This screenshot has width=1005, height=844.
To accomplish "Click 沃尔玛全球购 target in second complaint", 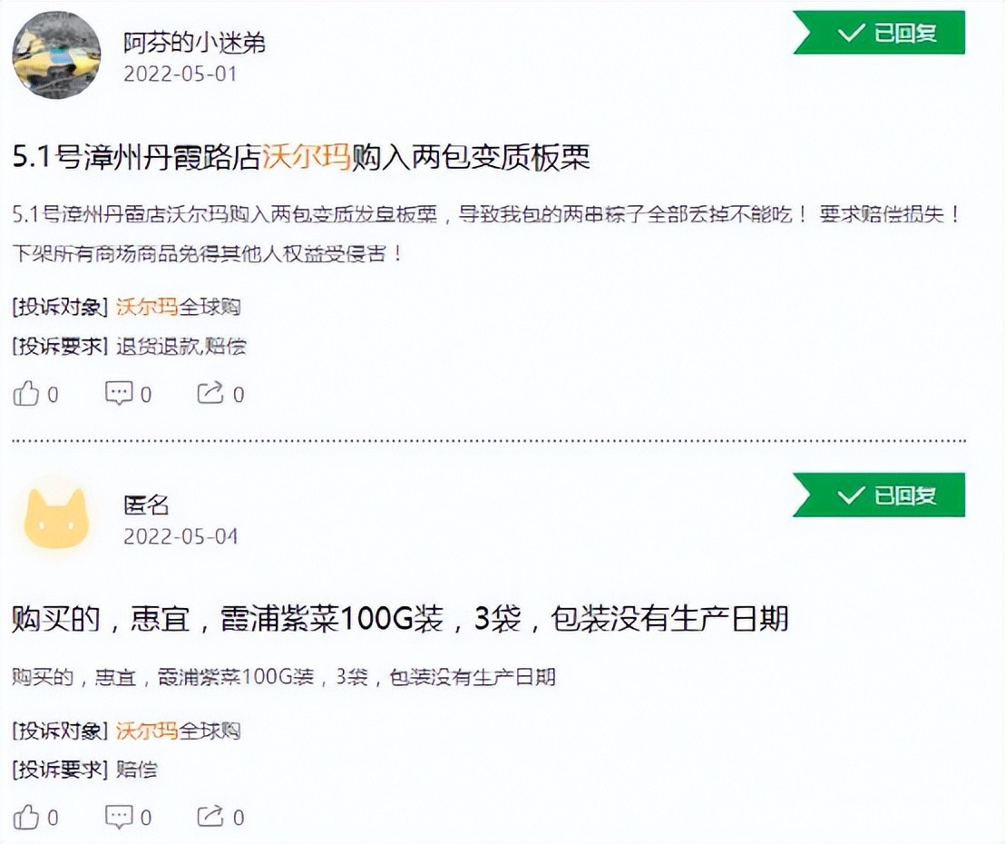I will click(178, 731).
